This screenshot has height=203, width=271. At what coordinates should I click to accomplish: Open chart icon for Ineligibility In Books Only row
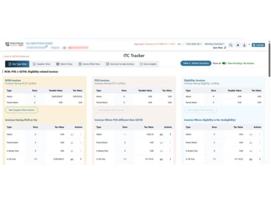[251, 151]
